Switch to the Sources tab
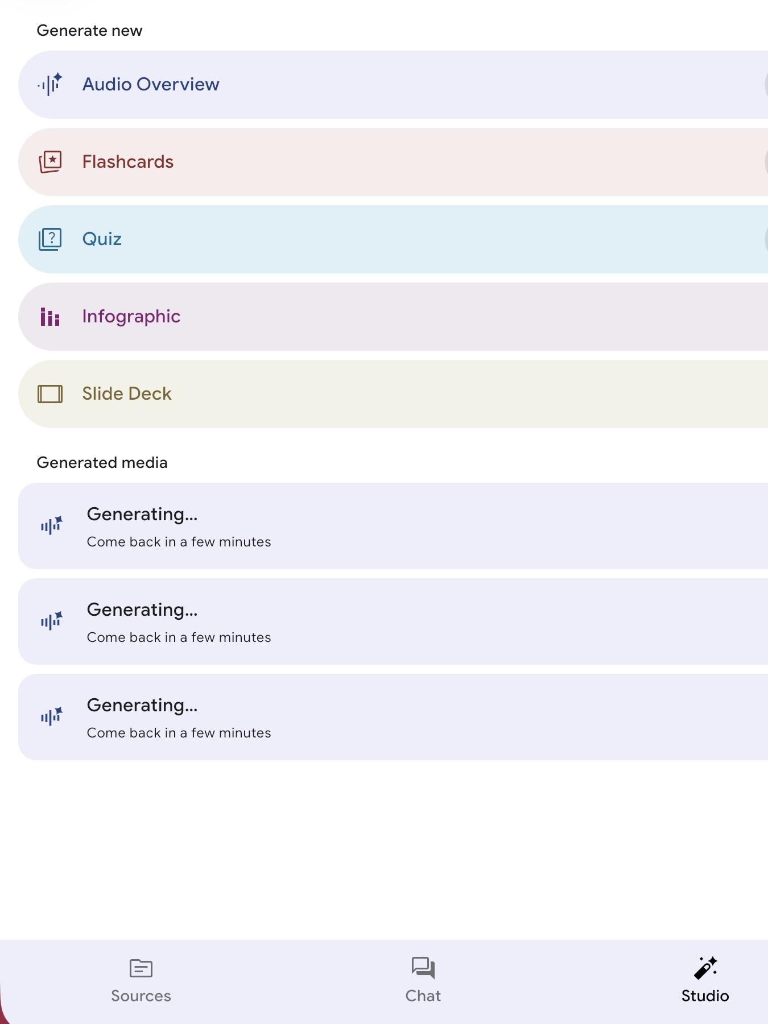The width and height of the screenshot is (768, 1024). [141, 995]
